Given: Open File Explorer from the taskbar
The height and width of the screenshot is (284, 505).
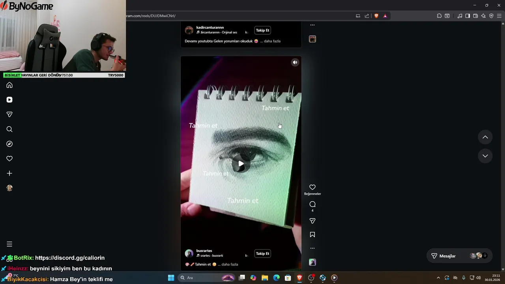Looking at the screenshot, I should tap(265, 278).
